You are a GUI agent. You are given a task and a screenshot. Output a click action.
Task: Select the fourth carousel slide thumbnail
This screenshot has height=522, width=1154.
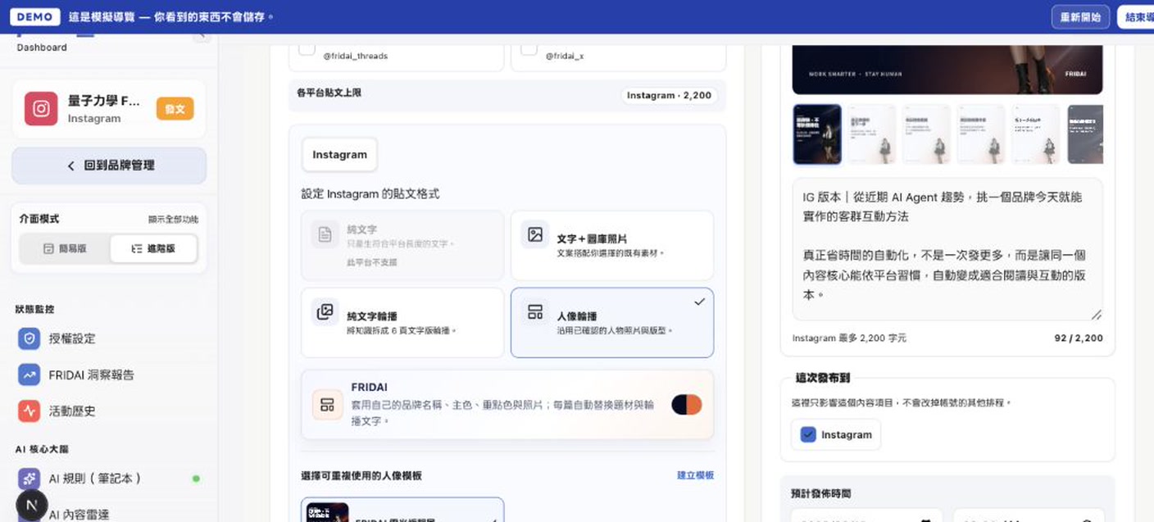[981, 134]
